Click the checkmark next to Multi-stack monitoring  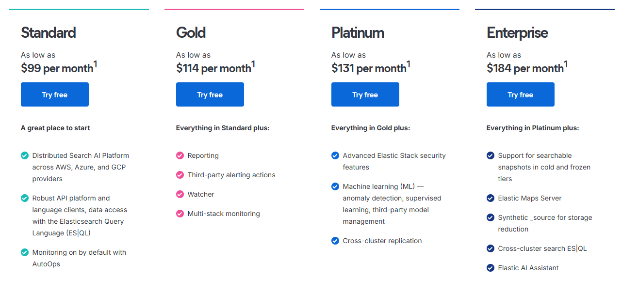180,214
